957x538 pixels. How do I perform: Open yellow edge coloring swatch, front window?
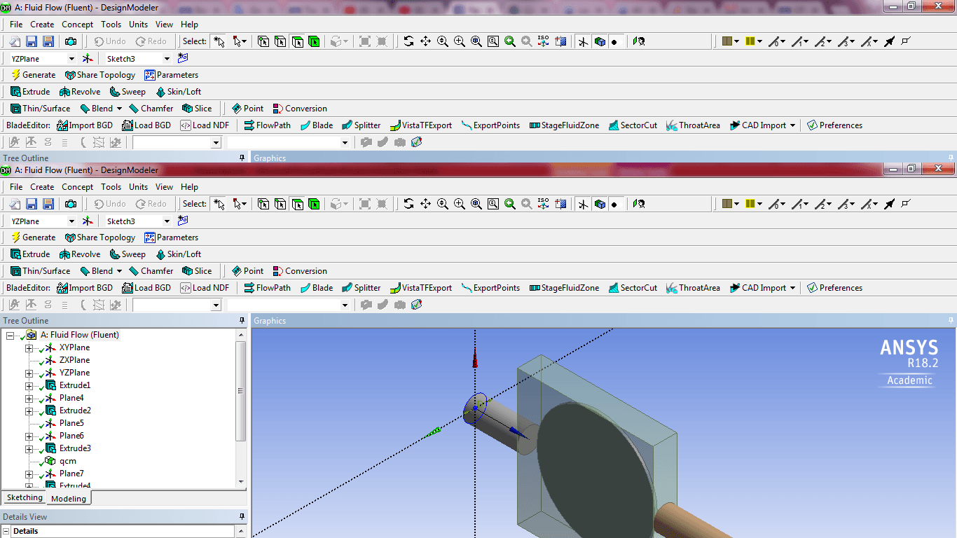750,204
